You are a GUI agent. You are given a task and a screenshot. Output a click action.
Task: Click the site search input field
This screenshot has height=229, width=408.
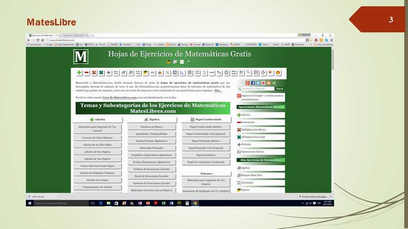(x=257, y=89)
